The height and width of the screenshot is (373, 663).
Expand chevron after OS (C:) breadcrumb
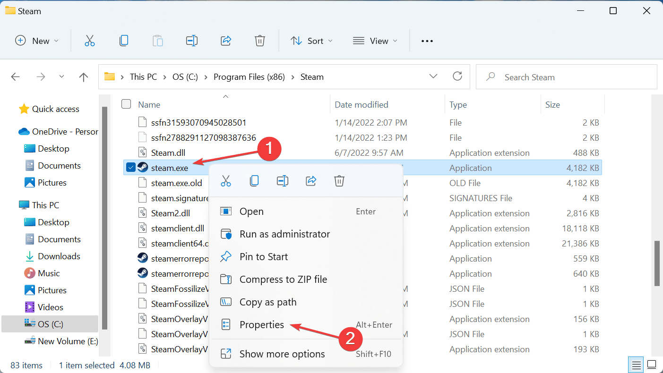point(206,77)
